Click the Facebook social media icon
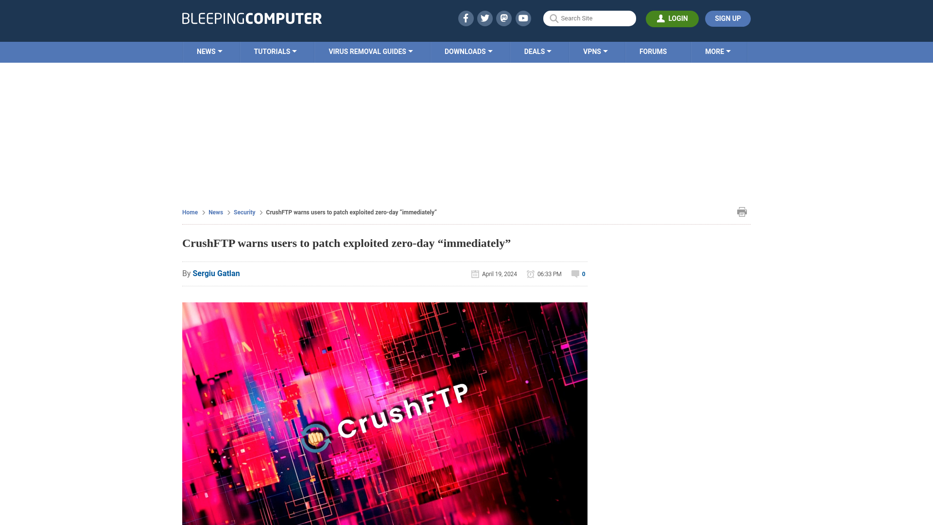The width and height of the screenshot is (933, 525). [x=465, y=18]
